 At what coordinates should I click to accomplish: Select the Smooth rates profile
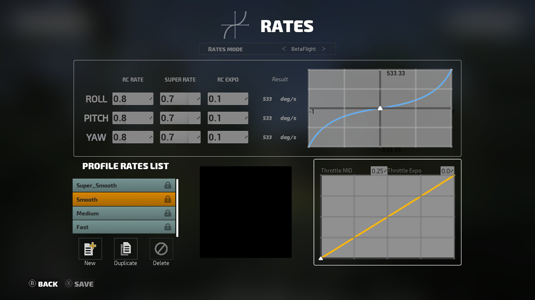pos(124,199)
